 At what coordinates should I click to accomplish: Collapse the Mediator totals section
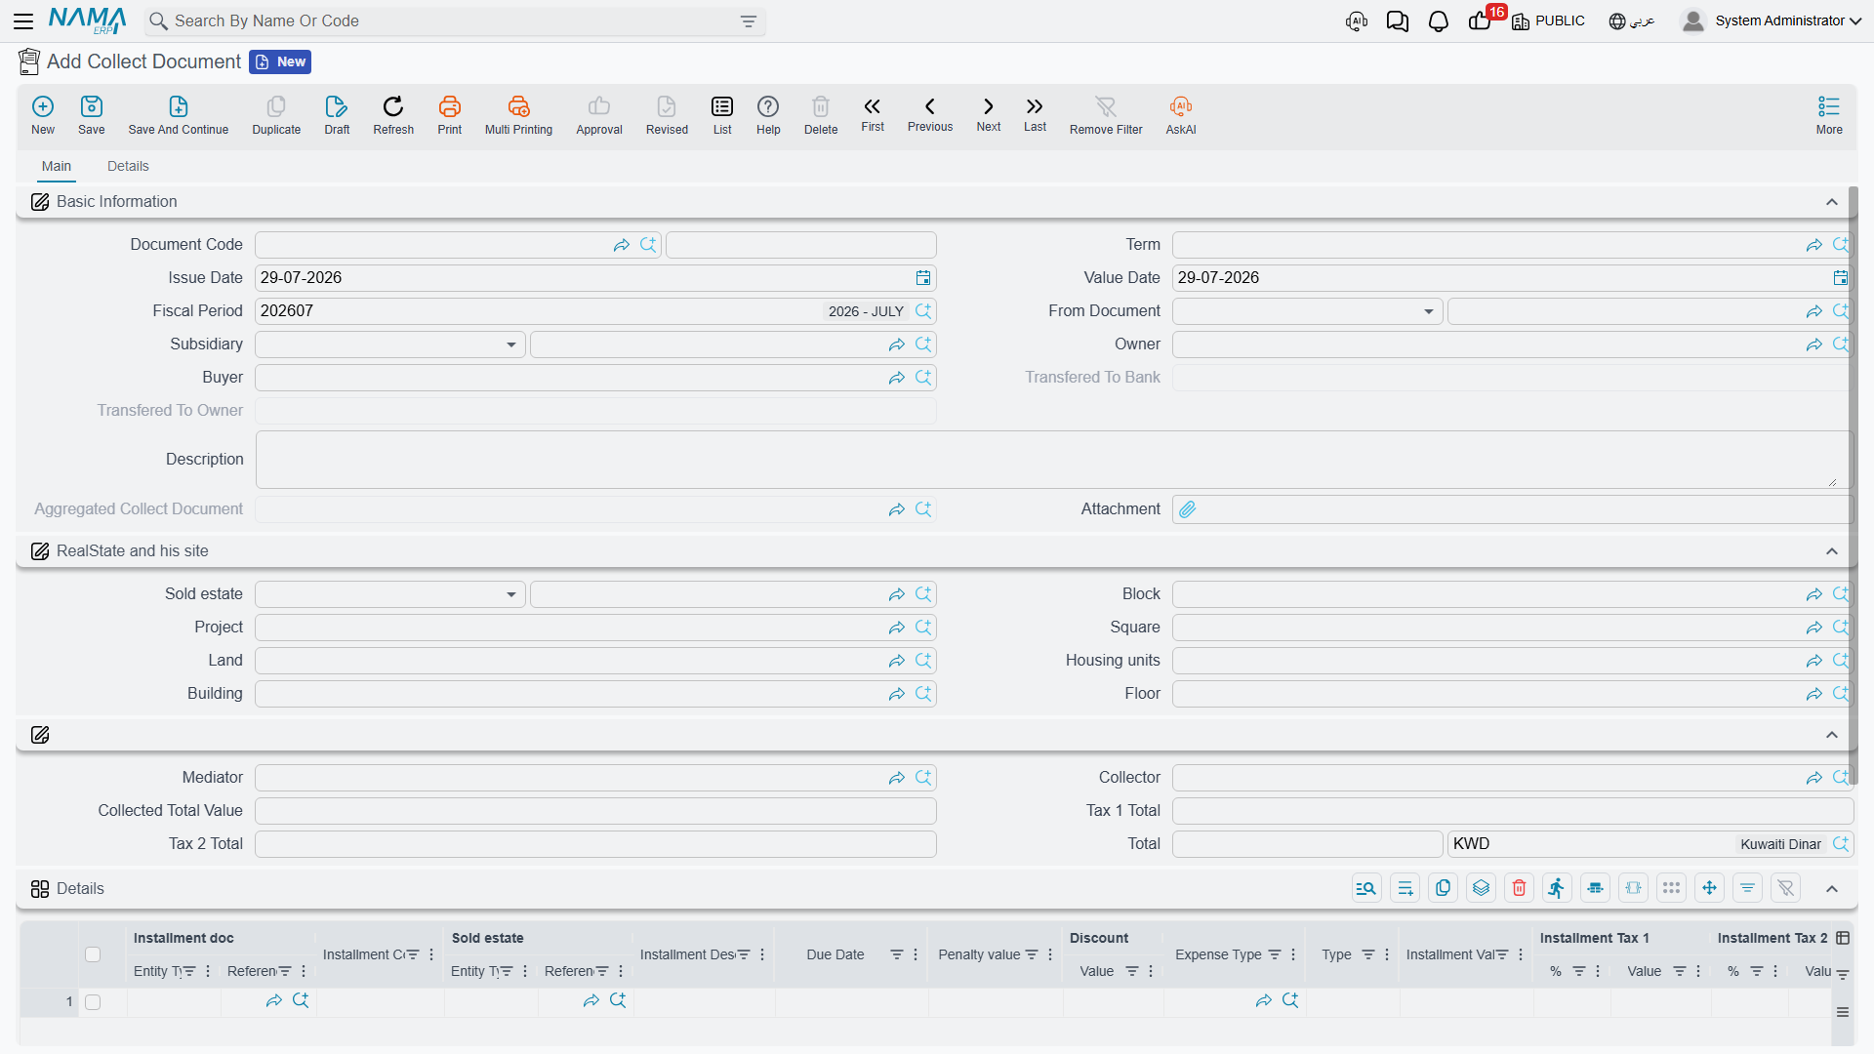[1832, 735]
